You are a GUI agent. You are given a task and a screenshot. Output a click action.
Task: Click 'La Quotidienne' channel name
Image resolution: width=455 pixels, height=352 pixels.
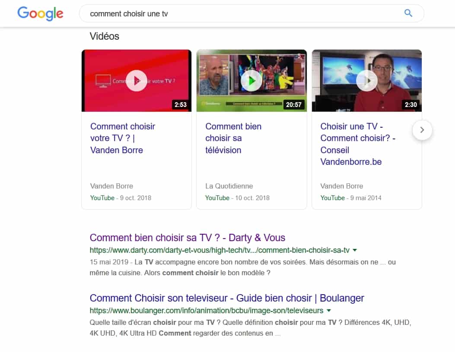(x=229, y=186)
